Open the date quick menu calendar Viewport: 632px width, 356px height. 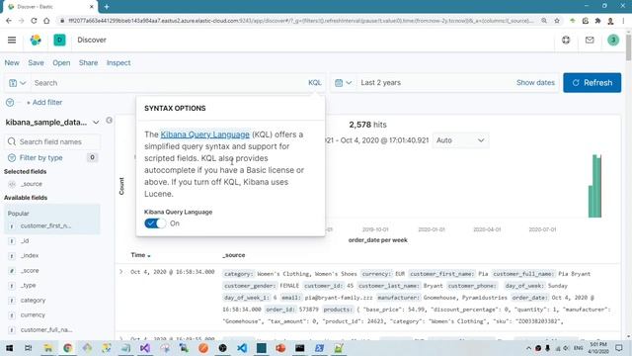[343, 83]
